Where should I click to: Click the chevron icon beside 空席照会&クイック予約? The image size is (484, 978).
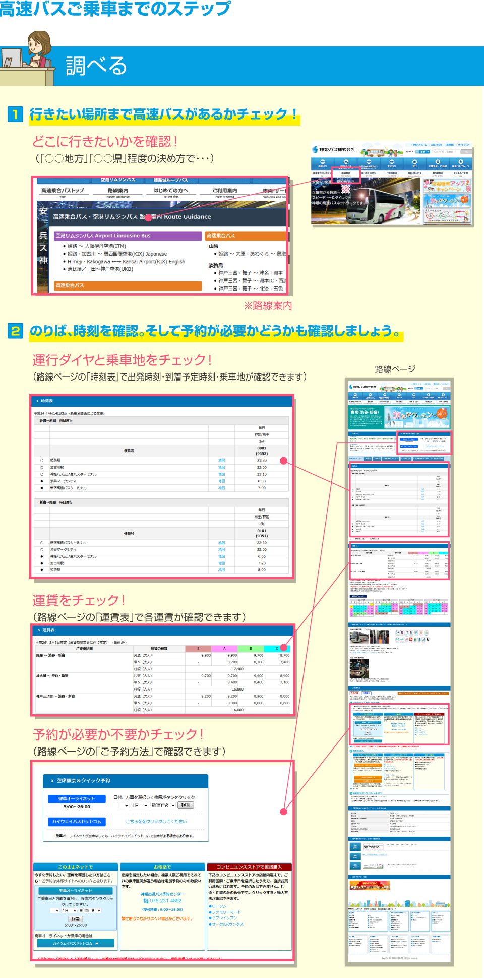point(52,781)
